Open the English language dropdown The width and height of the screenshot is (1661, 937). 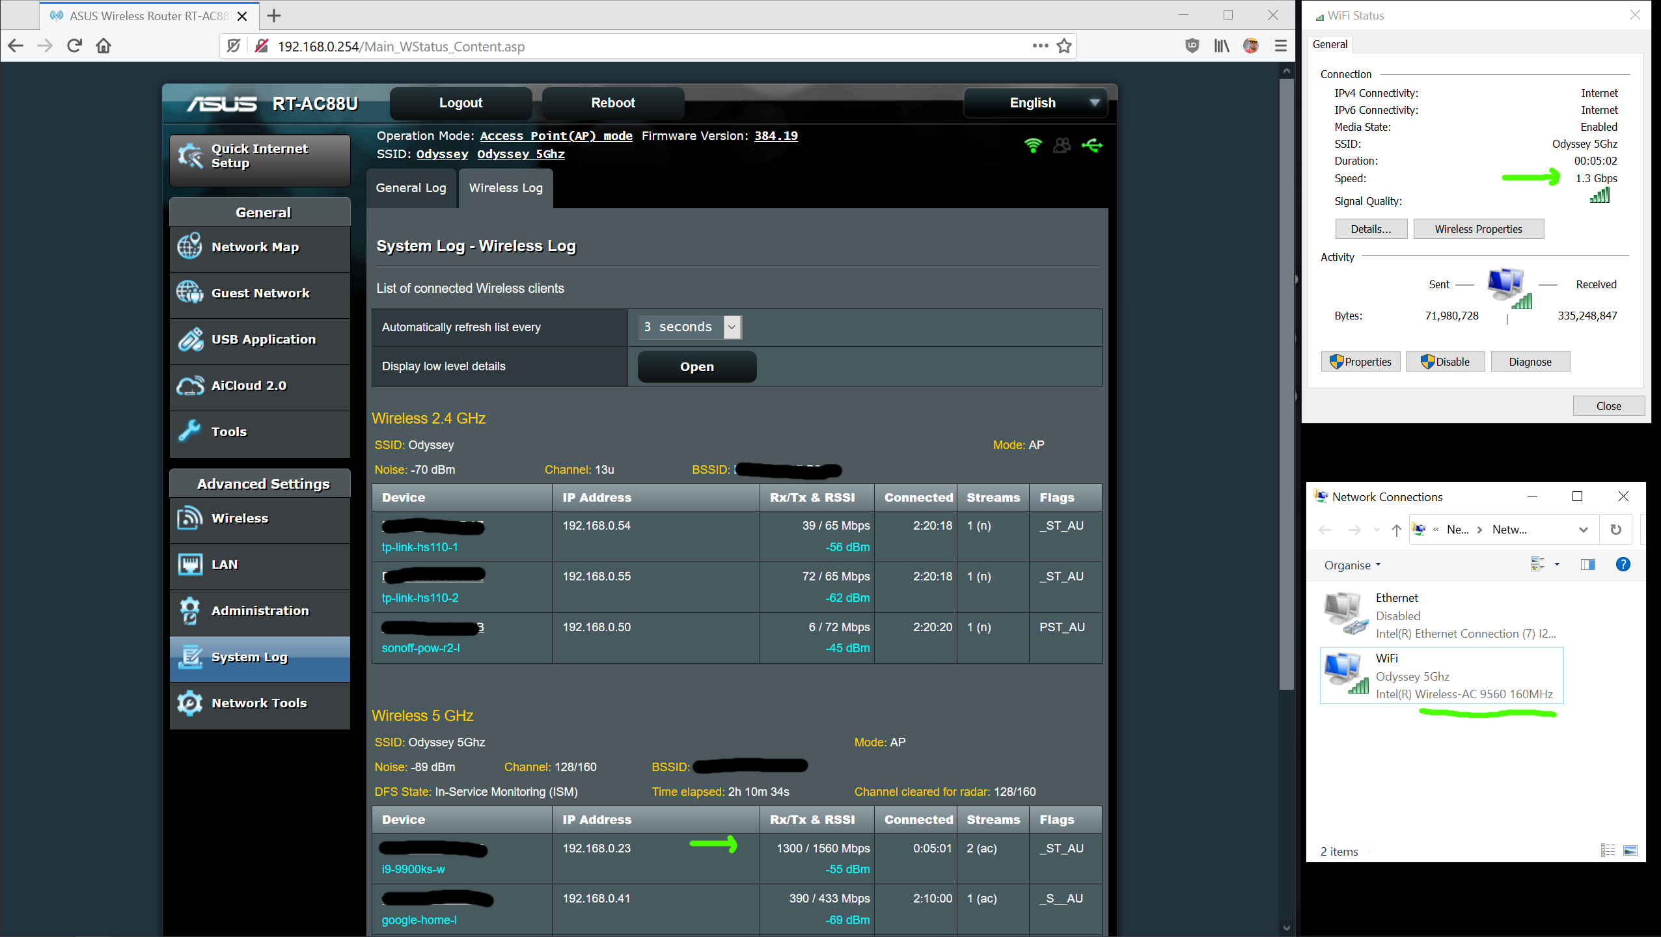click(x=1035, y=102)
